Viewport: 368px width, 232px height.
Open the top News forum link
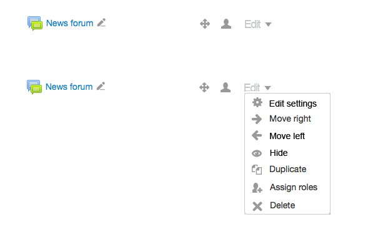(x=70, y=23)
